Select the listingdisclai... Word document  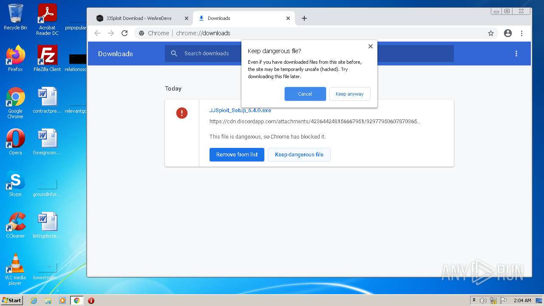tap(47, 225)
